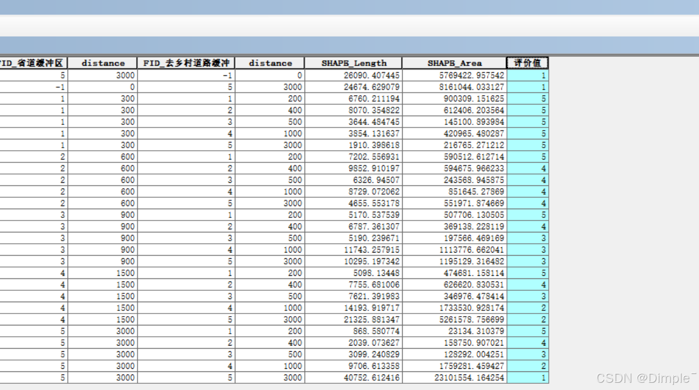Screen dimensions: 699x390
Task: Click the SHAPE_Length cell 3644.484745
Action: pyautogui.click(x=354, y=121)
